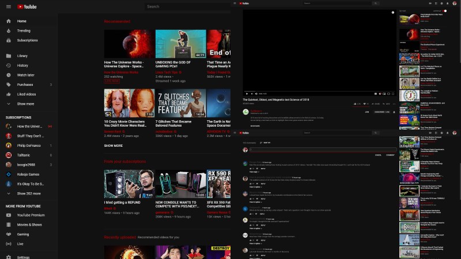This screenshot has height=259, width=461.
Task: Open the hamburger guide menu in home window
Action: point(9,6)
